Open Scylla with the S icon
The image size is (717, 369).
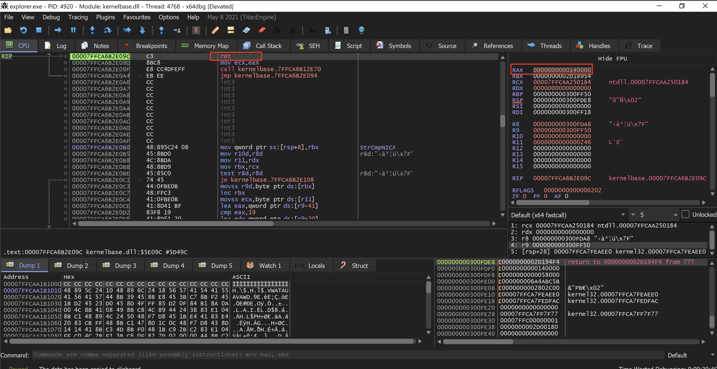tap(196, 30)
